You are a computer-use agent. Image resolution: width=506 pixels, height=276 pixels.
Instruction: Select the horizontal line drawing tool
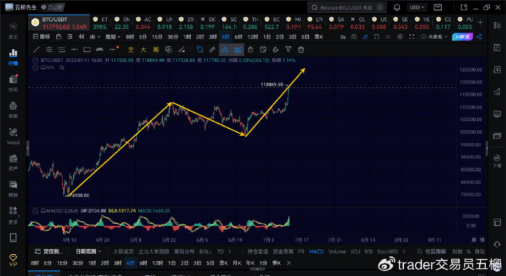(x=74, y=49)
